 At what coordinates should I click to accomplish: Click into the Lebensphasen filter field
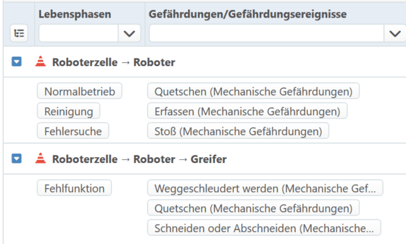pos(79,33)
